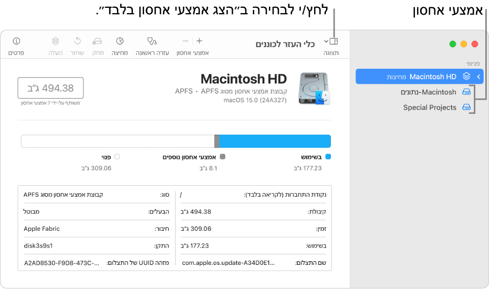Click the macOS 15.0 (24A327) text
This screenshot has height=289, width=489.
coord(255,100)
